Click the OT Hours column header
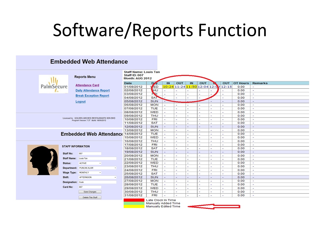 click(241, 83)
